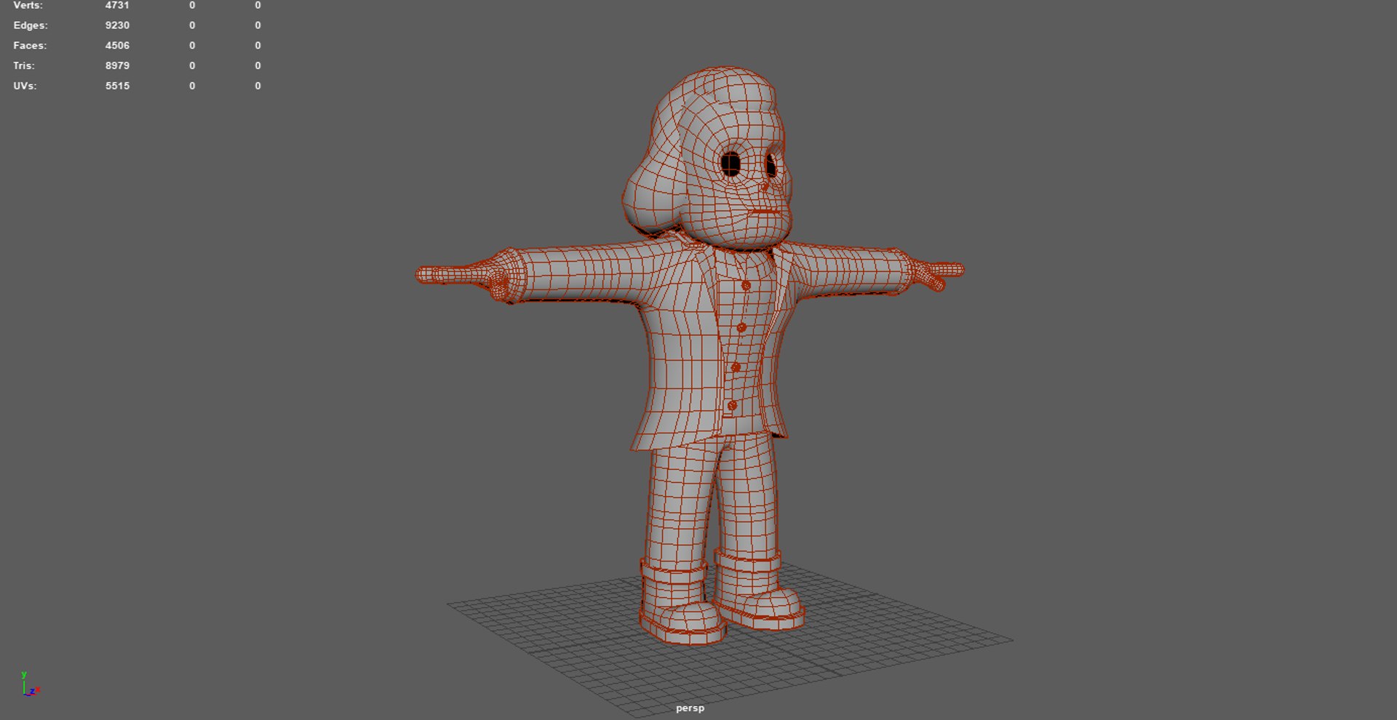
Task: Click the Tris count value 8979
Action: (x=117, y=65)
